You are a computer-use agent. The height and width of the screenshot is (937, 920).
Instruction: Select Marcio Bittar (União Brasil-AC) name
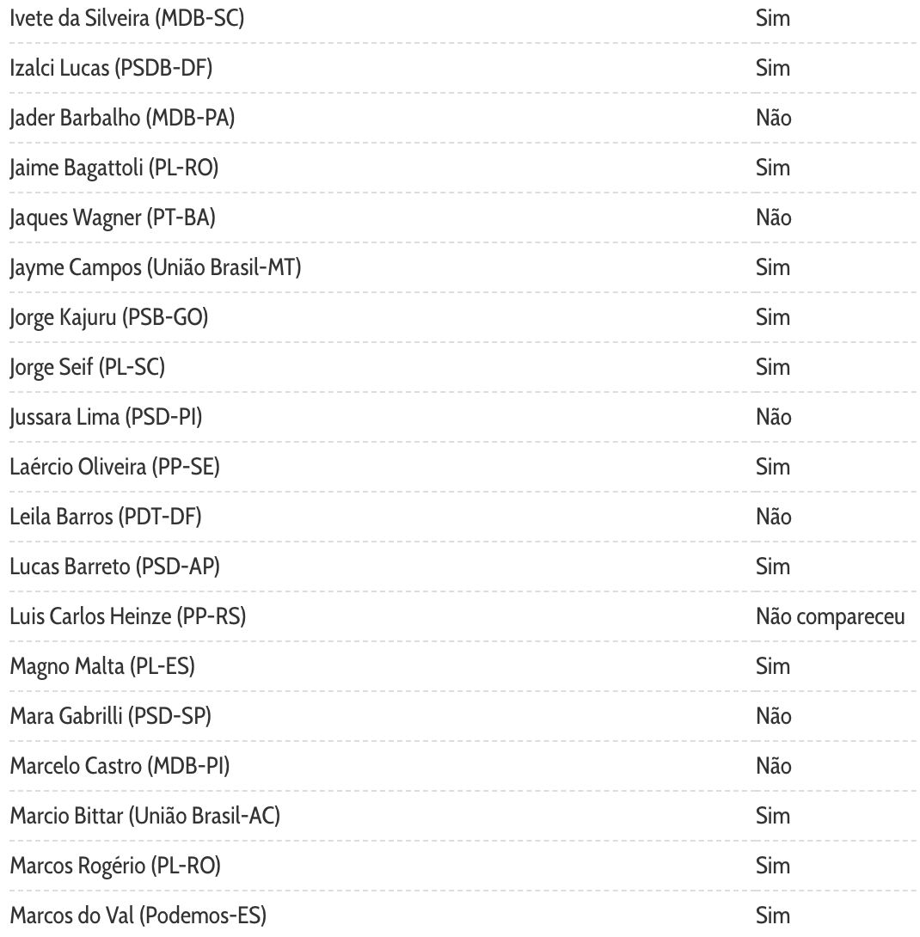point(145,816)
